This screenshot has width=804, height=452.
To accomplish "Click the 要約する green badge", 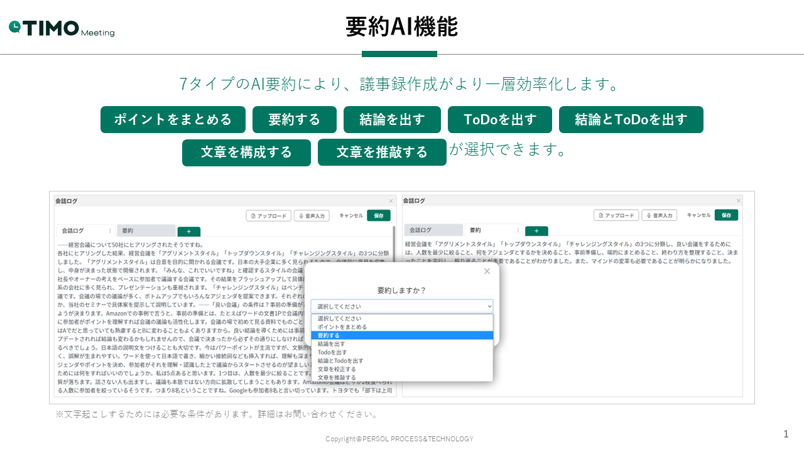I will pos(295,119).
